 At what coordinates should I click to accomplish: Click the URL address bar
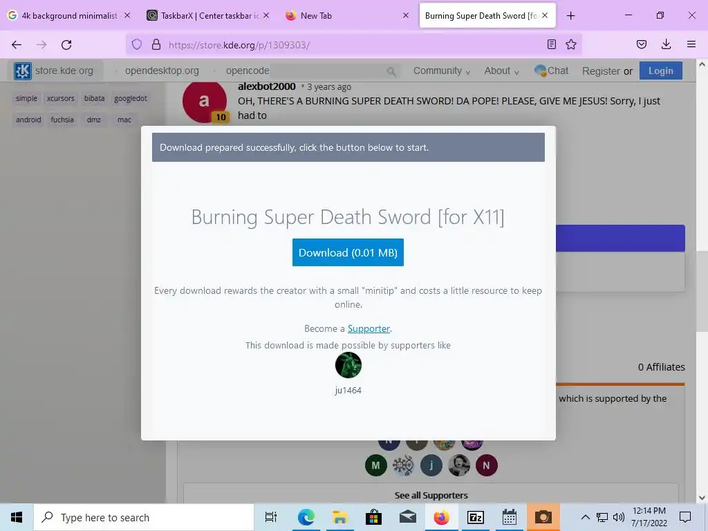coord(352,45)
